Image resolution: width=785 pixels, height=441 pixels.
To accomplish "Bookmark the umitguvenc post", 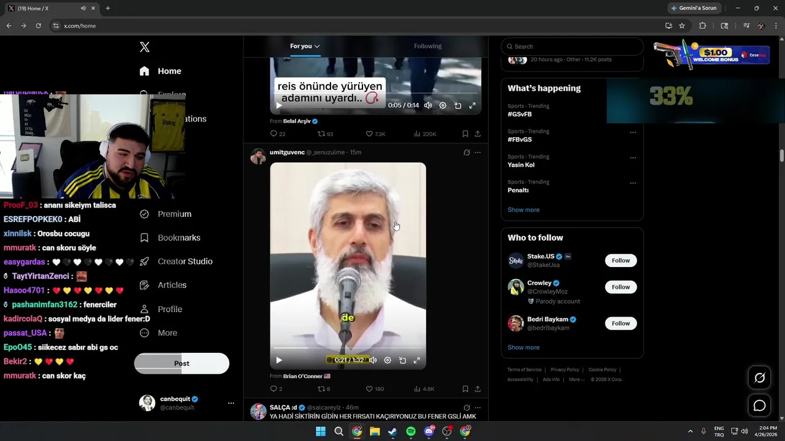I will pos(465,389).
